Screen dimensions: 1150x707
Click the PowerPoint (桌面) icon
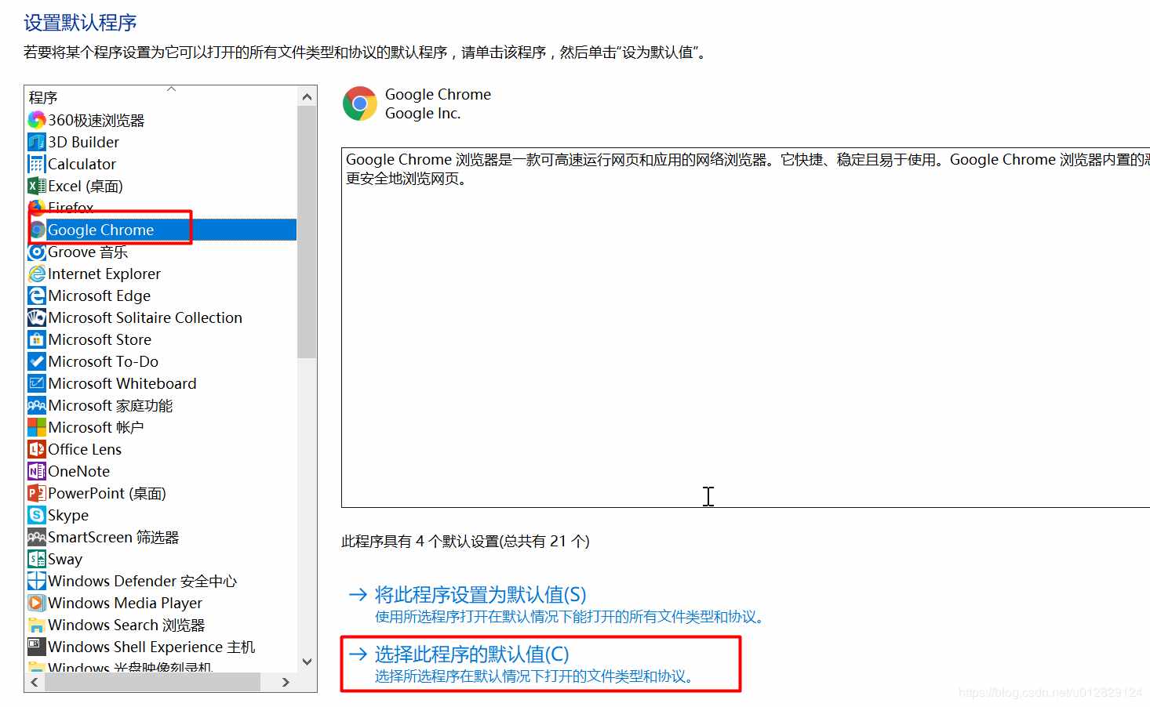pos(36,493)
